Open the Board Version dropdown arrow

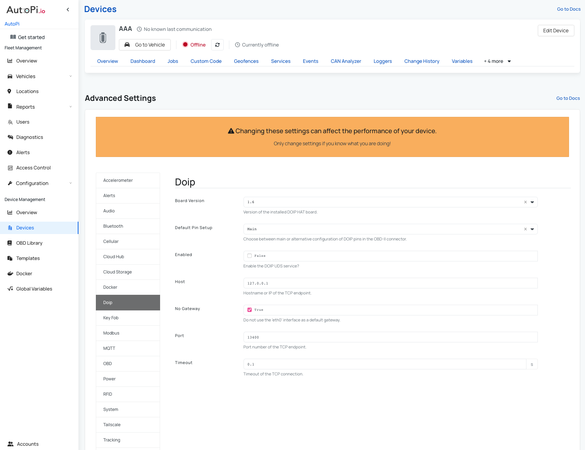click(x=532, y=202)
